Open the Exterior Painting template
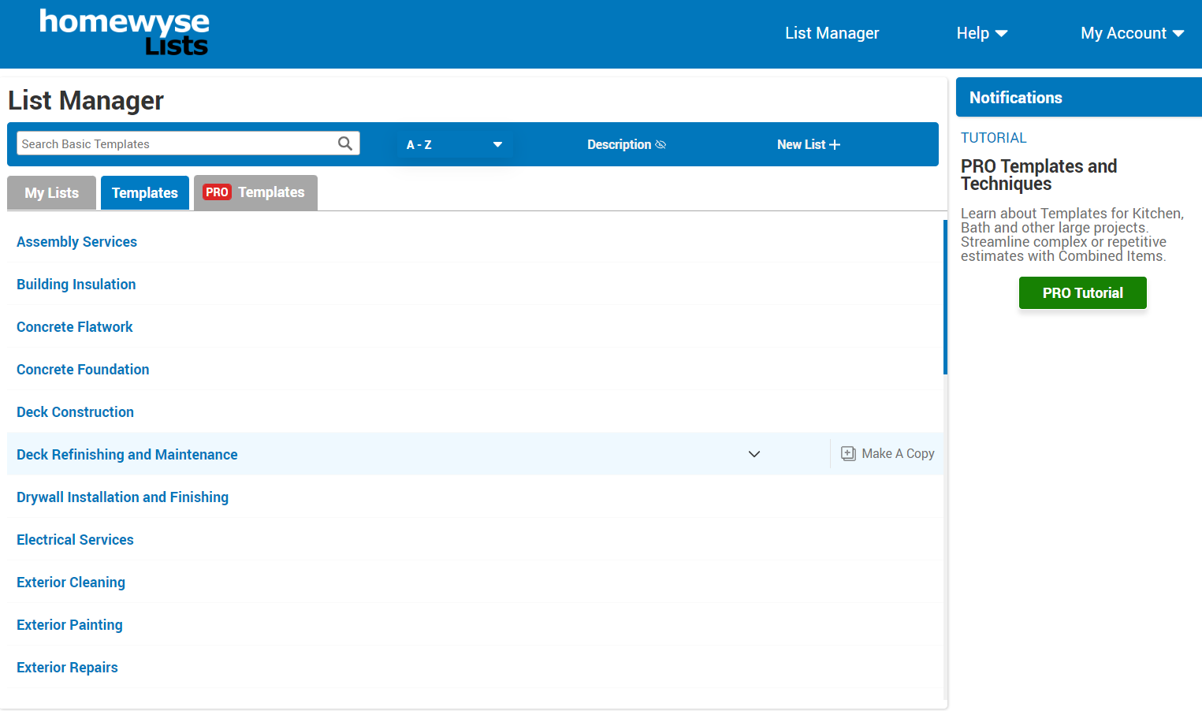This screenshot has width=1202, height=711. pos(69,625)
